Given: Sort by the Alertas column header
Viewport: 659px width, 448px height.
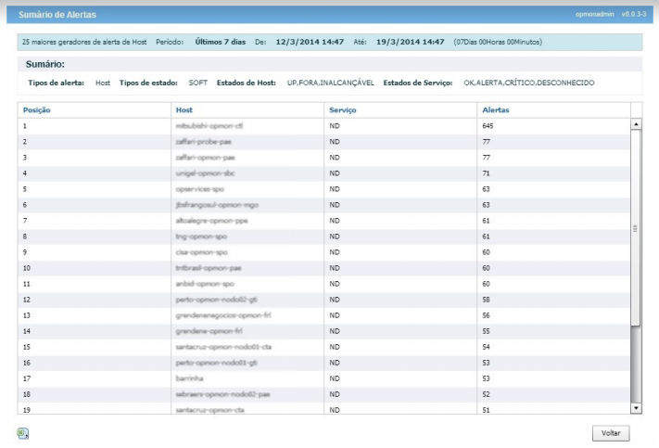Looking at the screenshot, I should (496, 109).
